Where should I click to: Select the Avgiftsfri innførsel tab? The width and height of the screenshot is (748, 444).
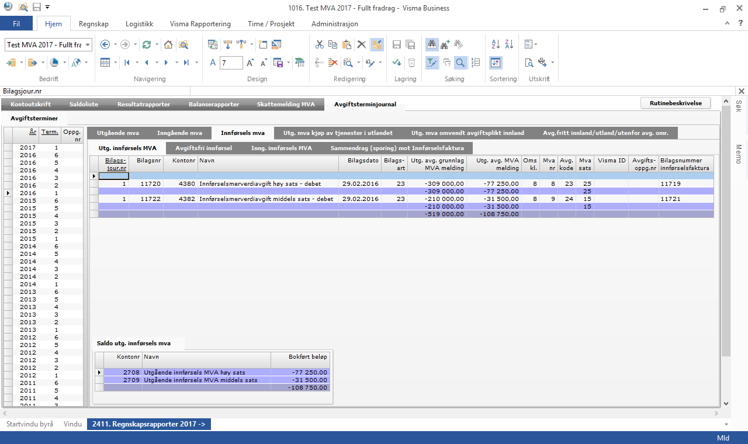[204, 148]
